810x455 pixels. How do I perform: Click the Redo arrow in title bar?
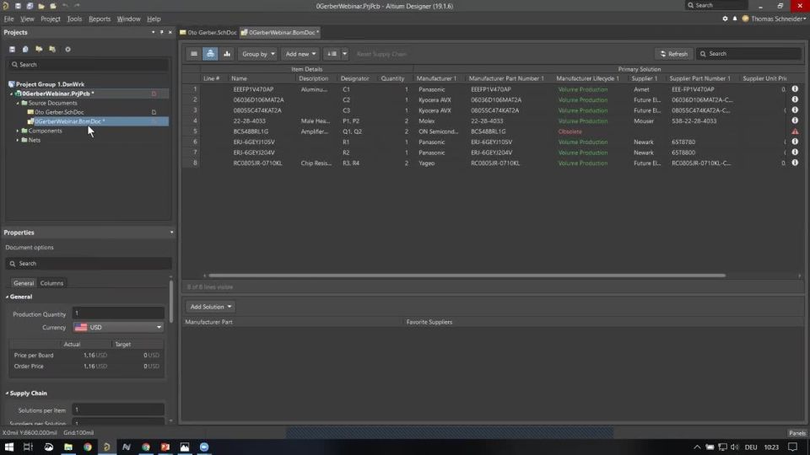77,6
